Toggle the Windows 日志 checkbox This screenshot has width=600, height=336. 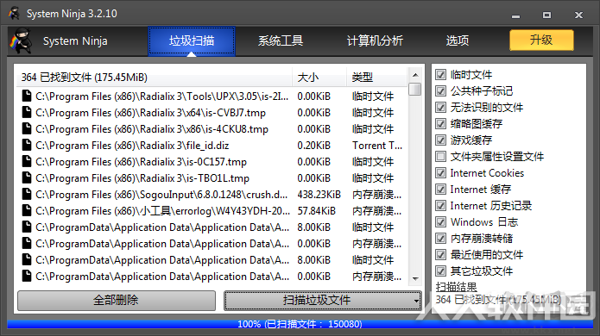tap(441, 222)
